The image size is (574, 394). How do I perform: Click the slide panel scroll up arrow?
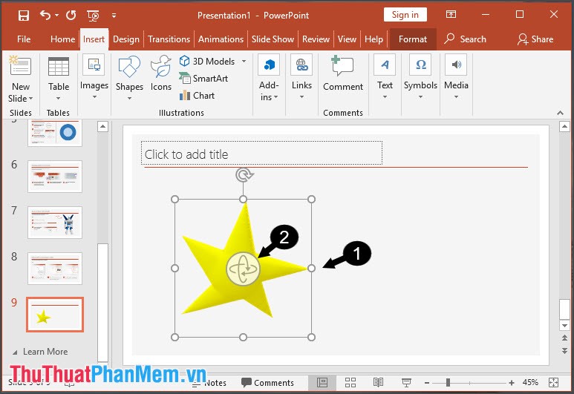click(x=103, y=127)
